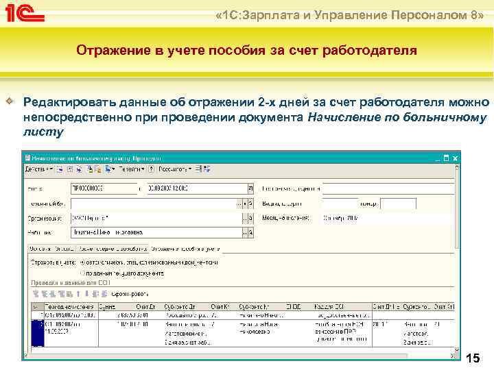Click the toolbar icon directly left of Перейти
The width and height of the screenshot is (494, 370).
tap(109, 169)
